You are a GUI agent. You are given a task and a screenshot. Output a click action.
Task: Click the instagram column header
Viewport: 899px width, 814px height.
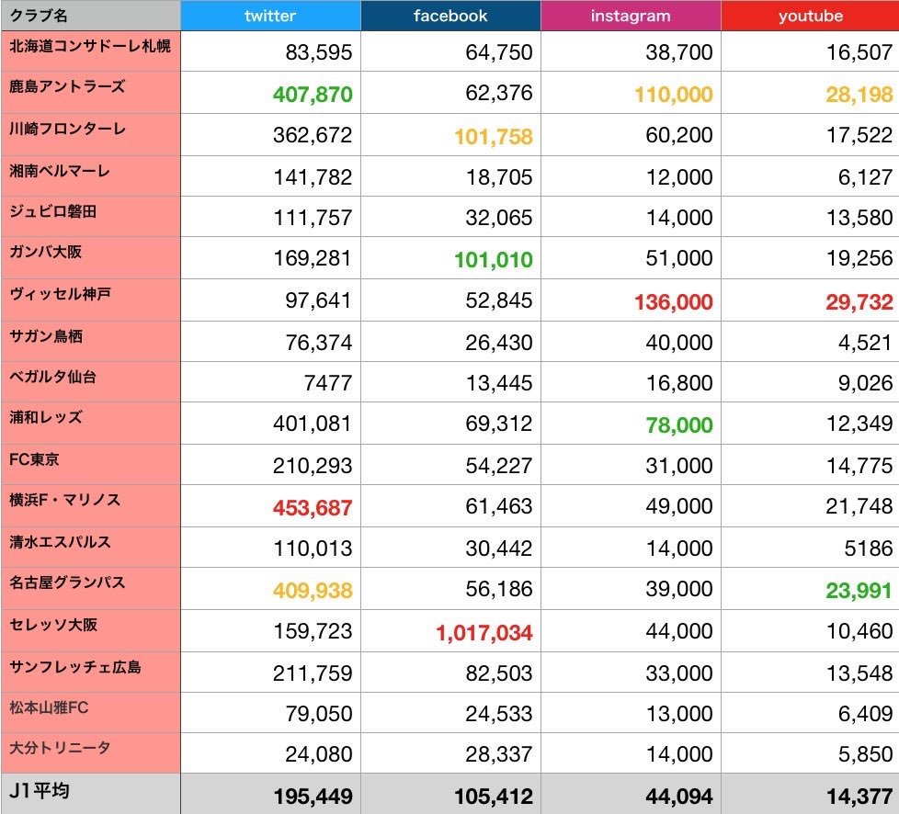[x=631, y=16]
